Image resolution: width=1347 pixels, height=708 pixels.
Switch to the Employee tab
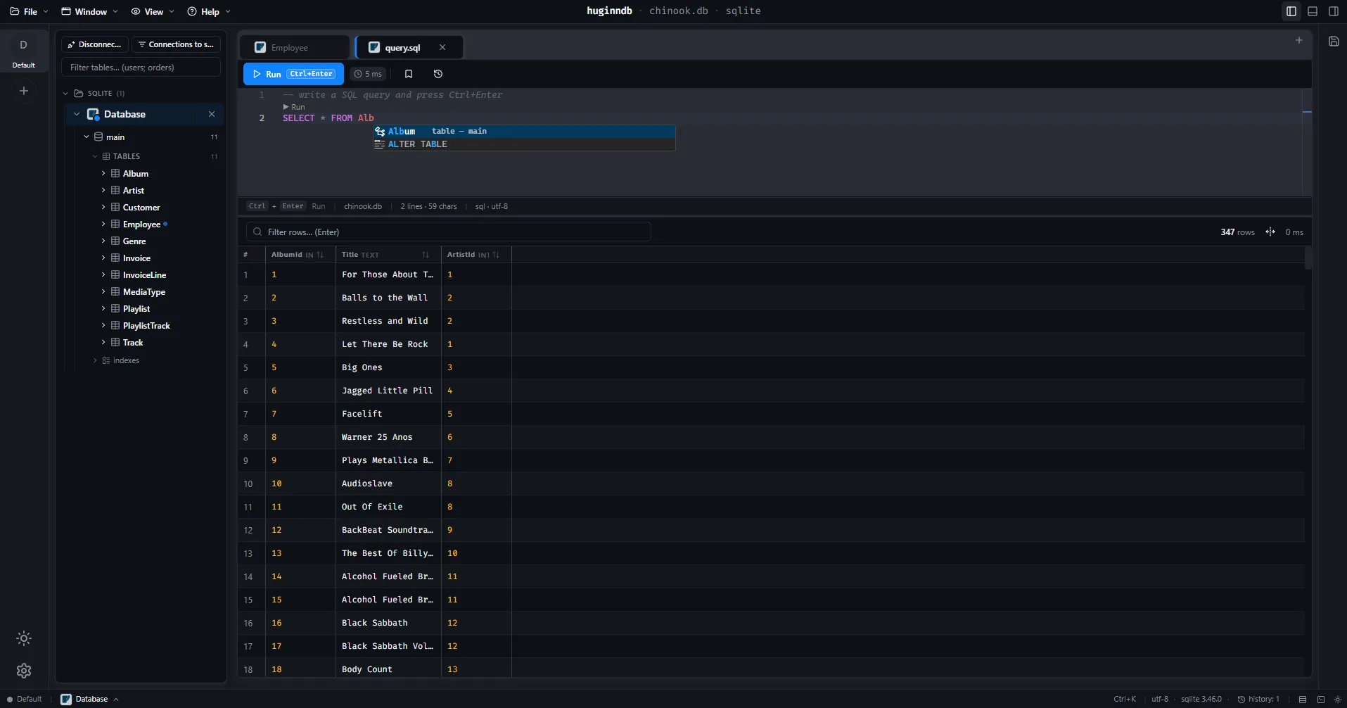point(295,47)
